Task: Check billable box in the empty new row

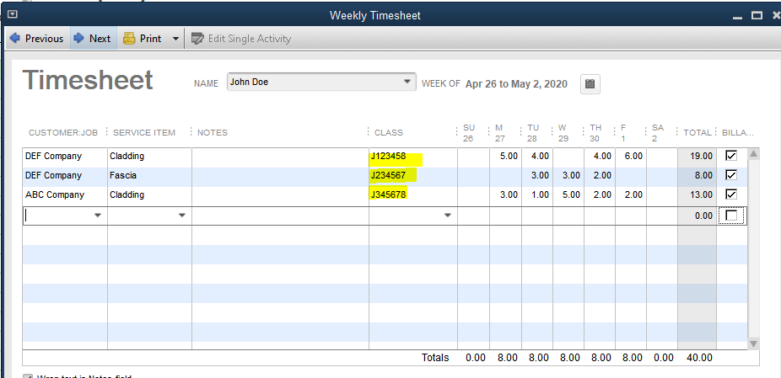Action: coord(731,216)
